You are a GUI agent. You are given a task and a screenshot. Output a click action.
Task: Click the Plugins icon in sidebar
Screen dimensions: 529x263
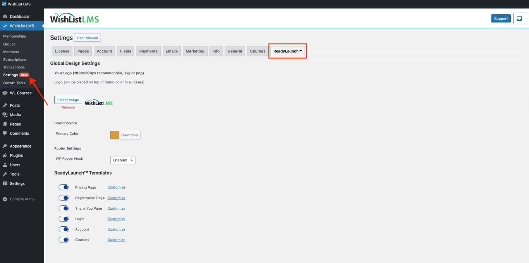point(5,156)
